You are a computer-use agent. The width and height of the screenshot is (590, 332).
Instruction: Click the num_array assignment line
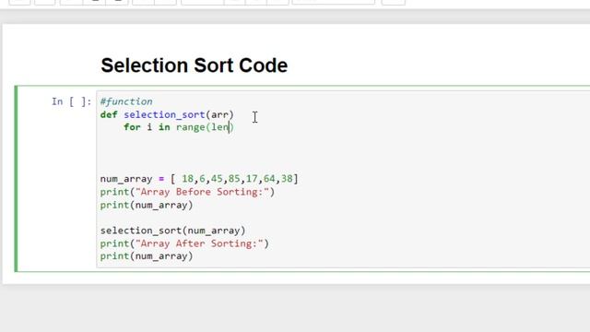(199, 179)
